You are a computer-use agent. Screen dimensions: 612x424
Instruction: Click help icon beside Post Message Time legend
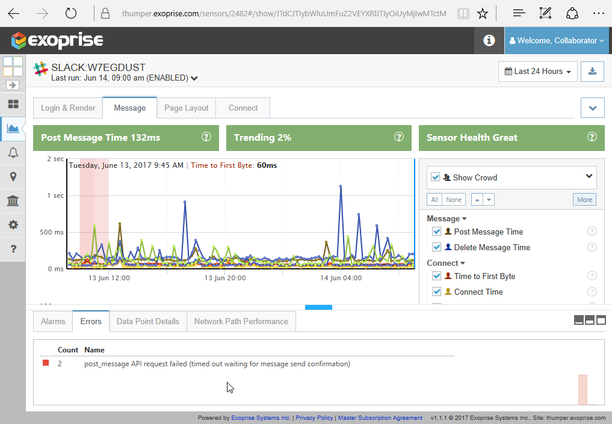click(592, 232)
